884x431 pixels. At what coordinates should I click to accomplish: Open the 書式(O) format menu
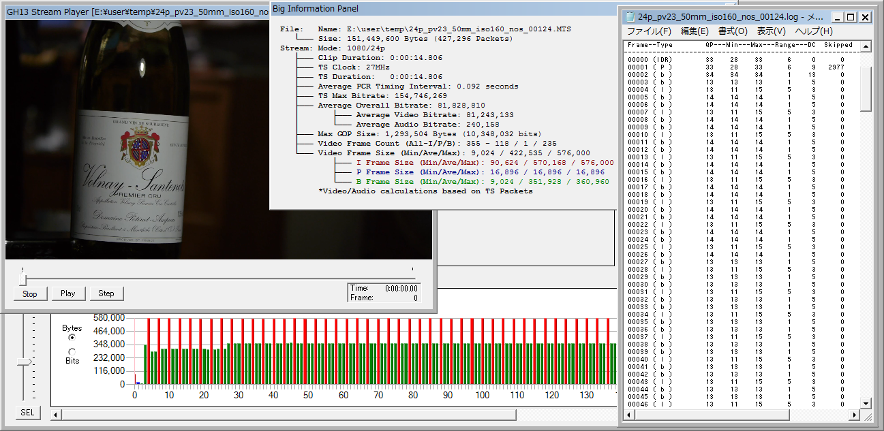pos(733,31)
